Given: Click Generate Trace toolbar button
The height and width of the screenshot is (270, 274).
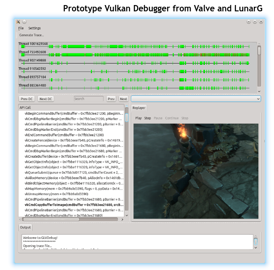Looking at the screenshot, I should pyautogui.click(x=32, y=35).
